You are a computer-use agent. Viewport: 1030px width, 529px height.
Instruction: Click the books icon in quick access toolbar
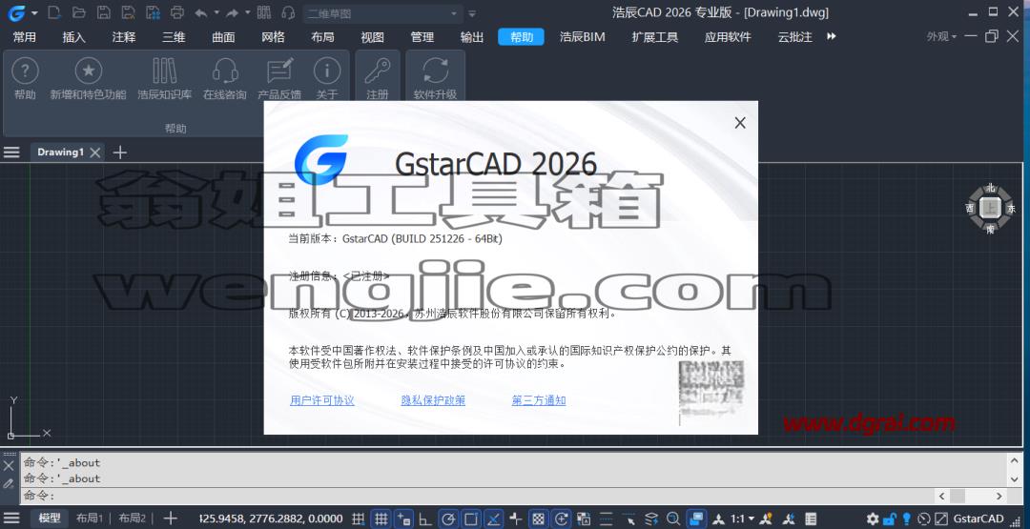(263, 12)
